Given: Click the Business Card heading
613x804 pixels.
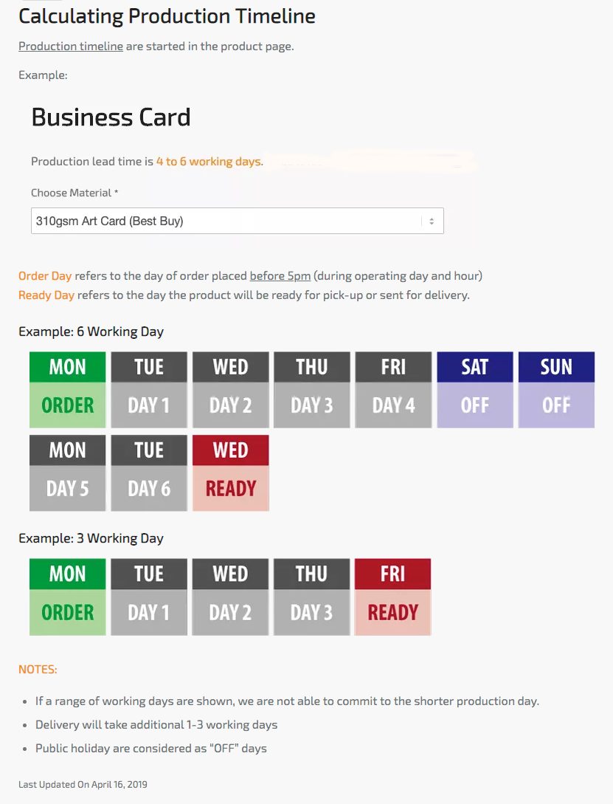Looking at the screenshot, I should pos(111,117).
